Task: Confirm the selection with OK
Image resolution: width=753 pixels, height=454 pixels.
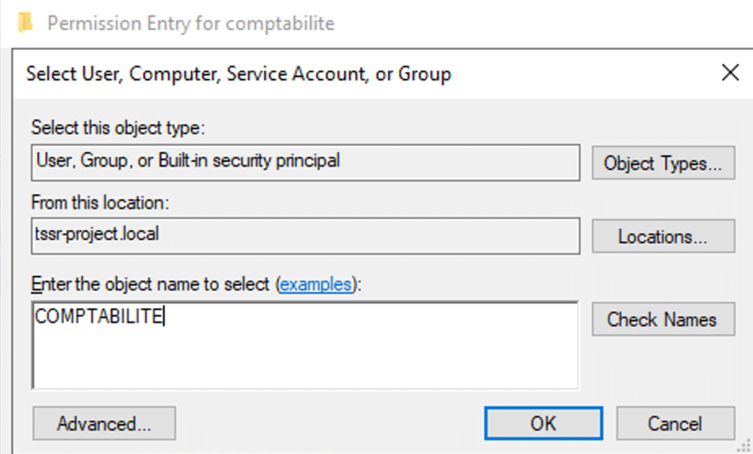Action: tap(543, 423)
